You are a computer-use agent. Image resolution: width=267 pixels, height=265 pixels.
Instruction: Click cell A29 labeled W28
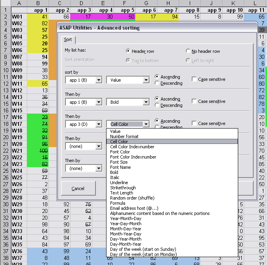coord(19,198)
